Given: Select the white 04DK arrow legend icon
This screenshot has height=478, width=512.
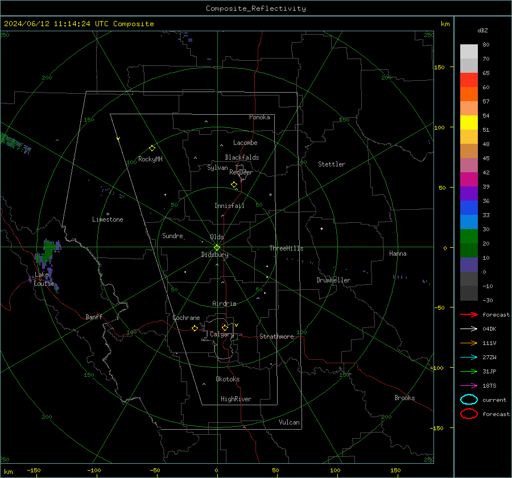Looking at the screenshot, I should [469, 329].
